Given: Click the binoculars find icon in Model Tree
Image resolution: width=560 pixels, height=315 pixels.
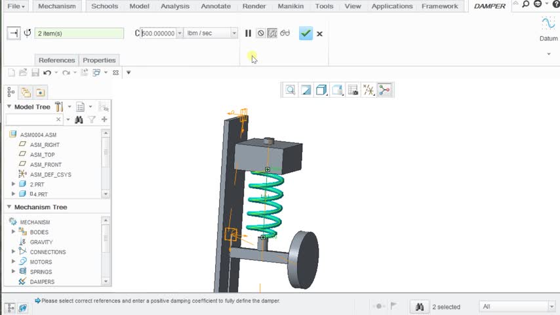Looking at the screenshot, I should 79,119.
